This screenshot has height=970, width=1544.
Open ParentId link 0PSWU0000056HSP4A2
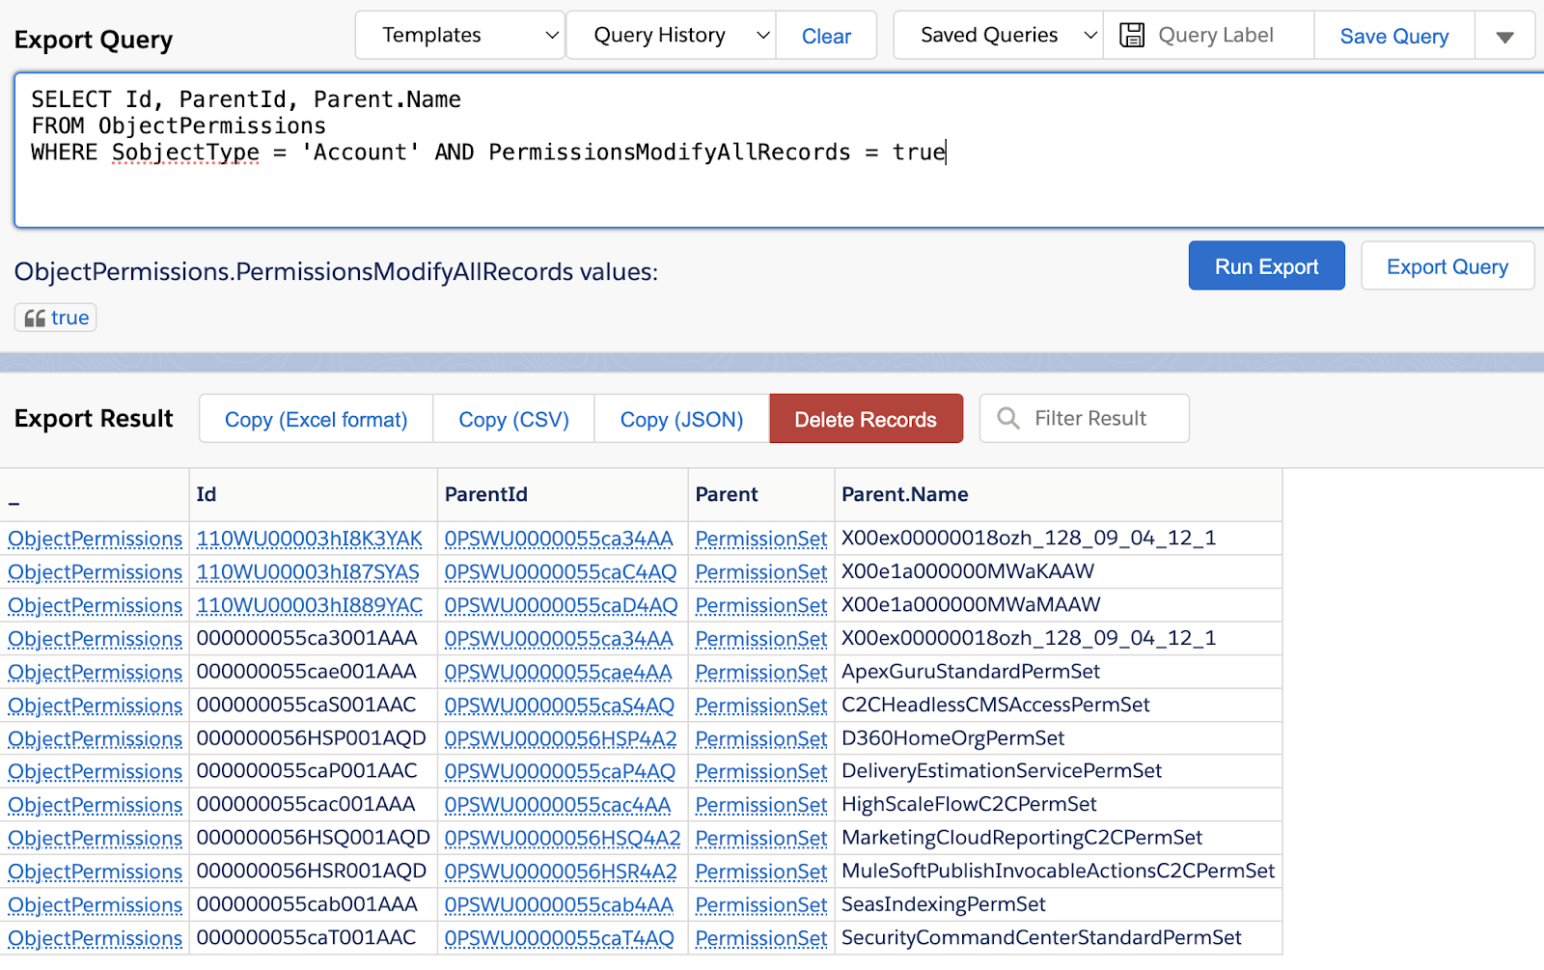coord(561,738)
